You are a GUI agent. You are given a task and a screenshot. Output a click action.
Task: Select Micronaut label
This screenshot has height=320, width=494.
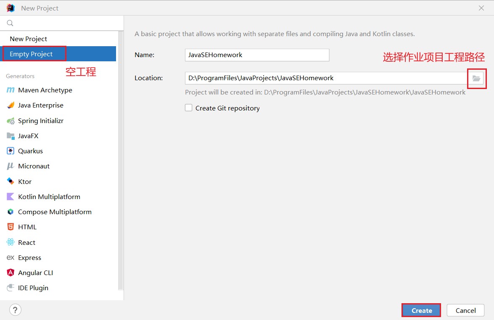coord(34,166)
